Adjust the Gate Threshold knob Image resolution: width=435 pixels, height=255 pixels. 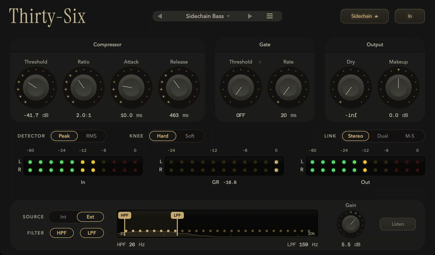pyautogui.click(x=241, y=88)
